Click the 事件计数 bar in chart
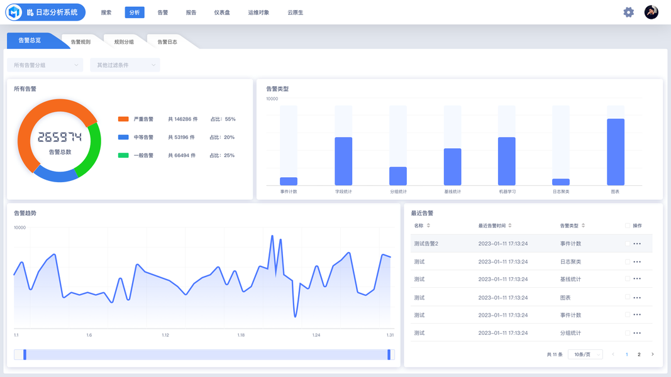The image size is (671, 377). (x=289, y=181)
